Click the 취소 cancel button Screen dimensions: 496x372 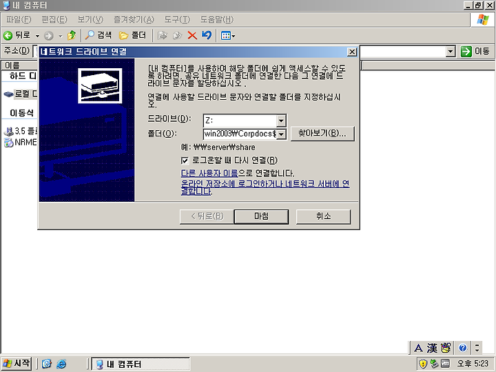323,217
